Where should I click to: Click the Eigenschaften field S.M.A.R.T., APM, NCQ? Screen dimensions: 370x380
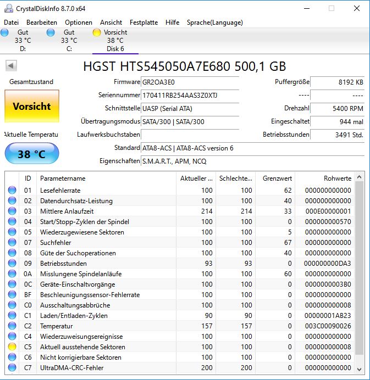click(x=252, y=161)
